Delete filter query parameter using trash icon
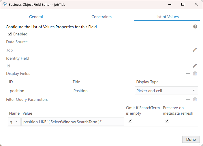 click(195, 99)
